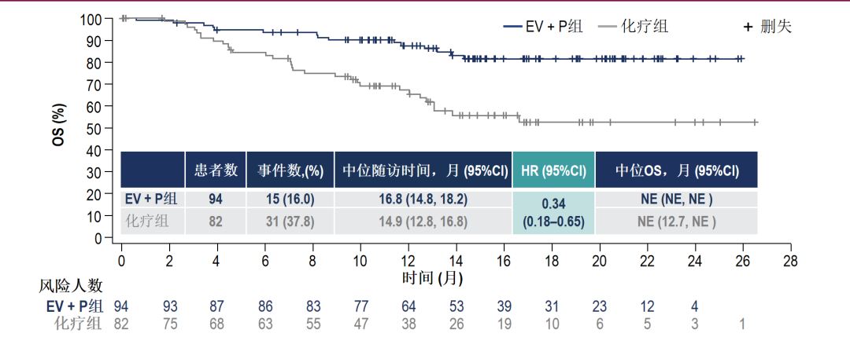This screenshot has height=348, width=850.
Task: Select the 中位OS column header
Action: (x=676, y=170)
